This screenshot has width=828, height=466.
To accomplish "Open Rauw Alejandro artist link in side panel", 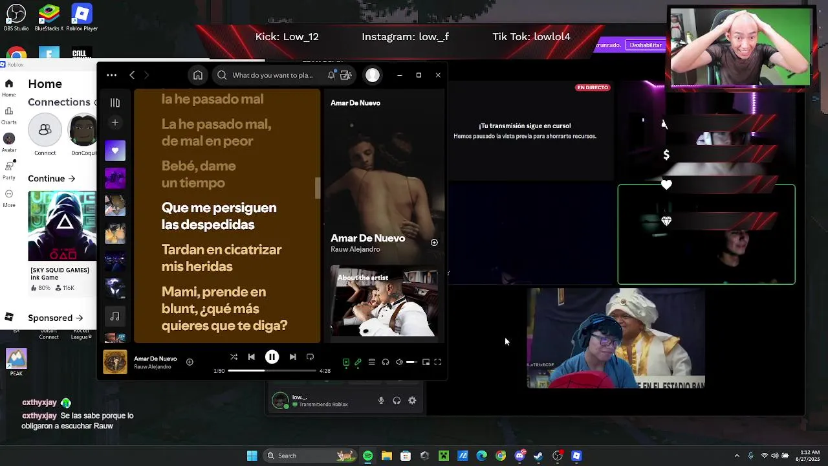I will (x=355, y=249).
